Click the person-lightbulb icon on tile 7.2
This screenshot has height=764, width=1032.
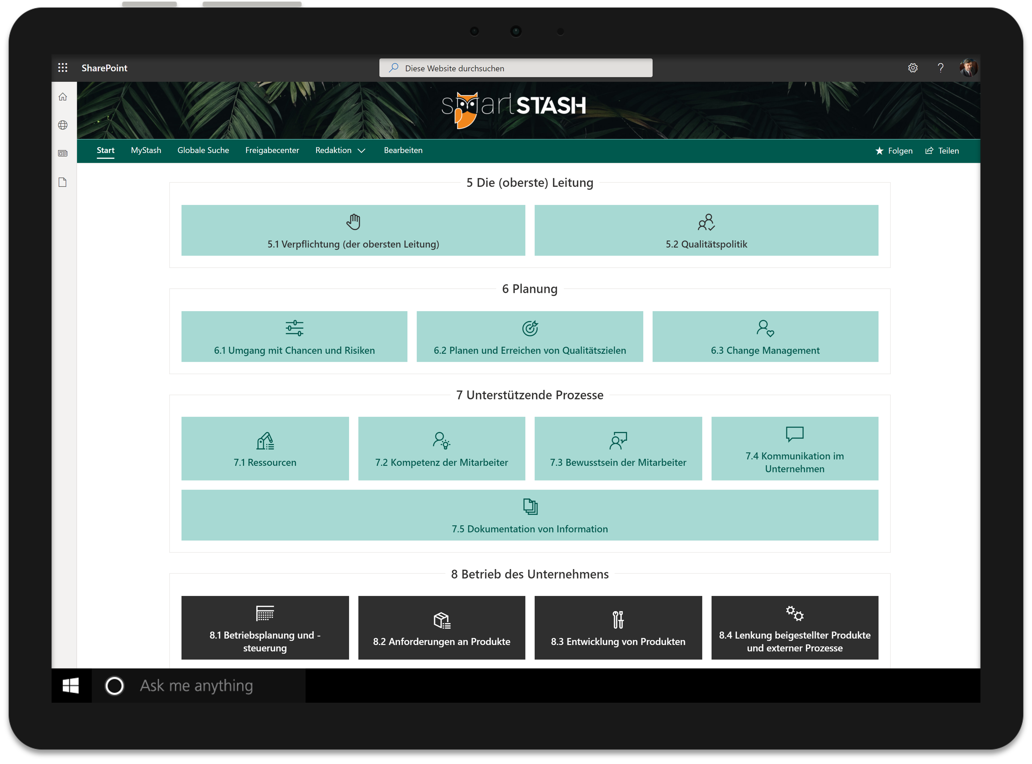click(x=442, y=441)
